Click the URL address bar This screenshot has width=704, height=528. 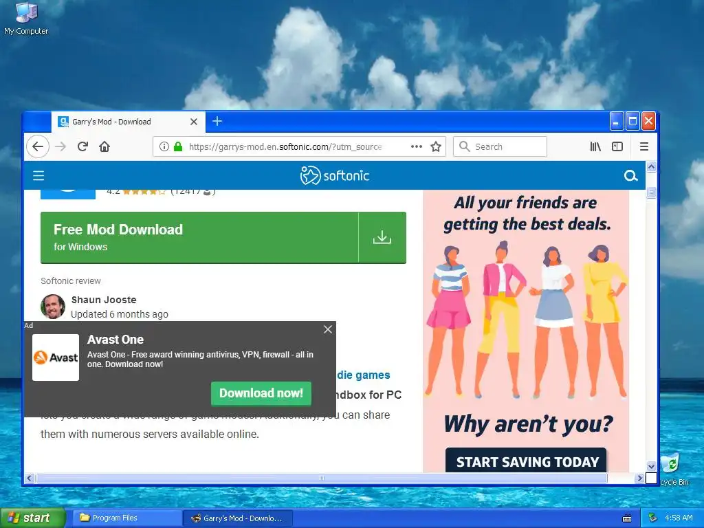coord(285,147)
